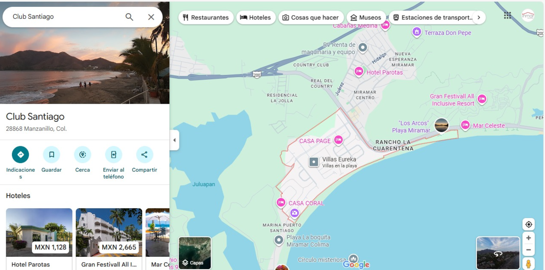
Task: Show more category filters with arrow
Action: click(479, 18)
